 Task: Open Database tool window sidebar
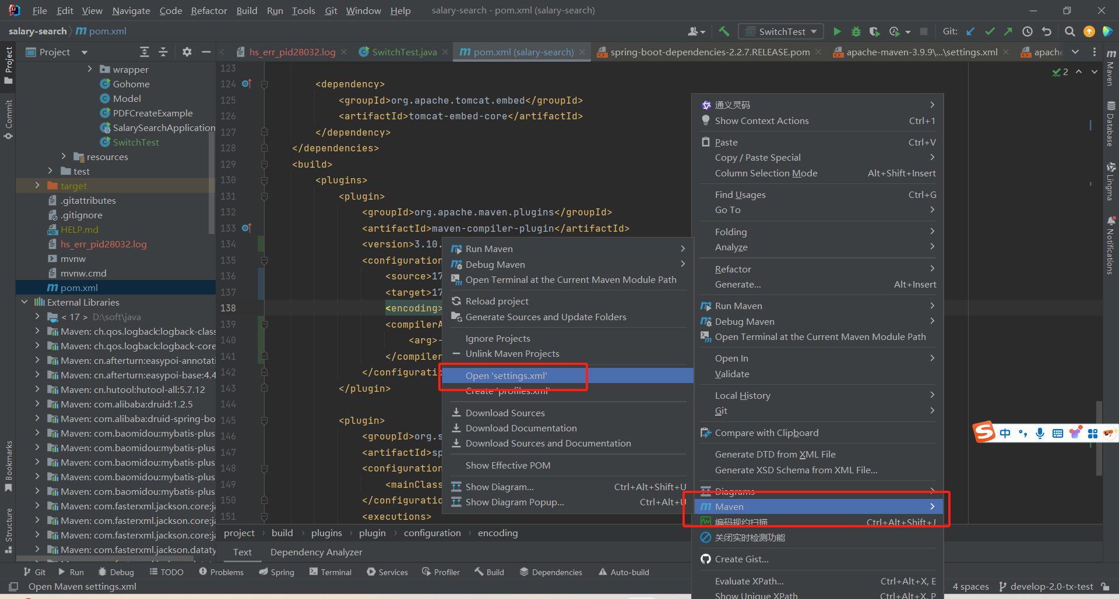pos(1111,124)
